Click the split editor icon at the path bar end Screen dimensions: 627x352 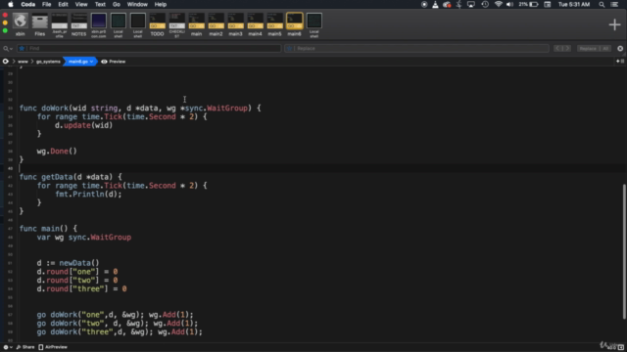click(x=620, y=61)
